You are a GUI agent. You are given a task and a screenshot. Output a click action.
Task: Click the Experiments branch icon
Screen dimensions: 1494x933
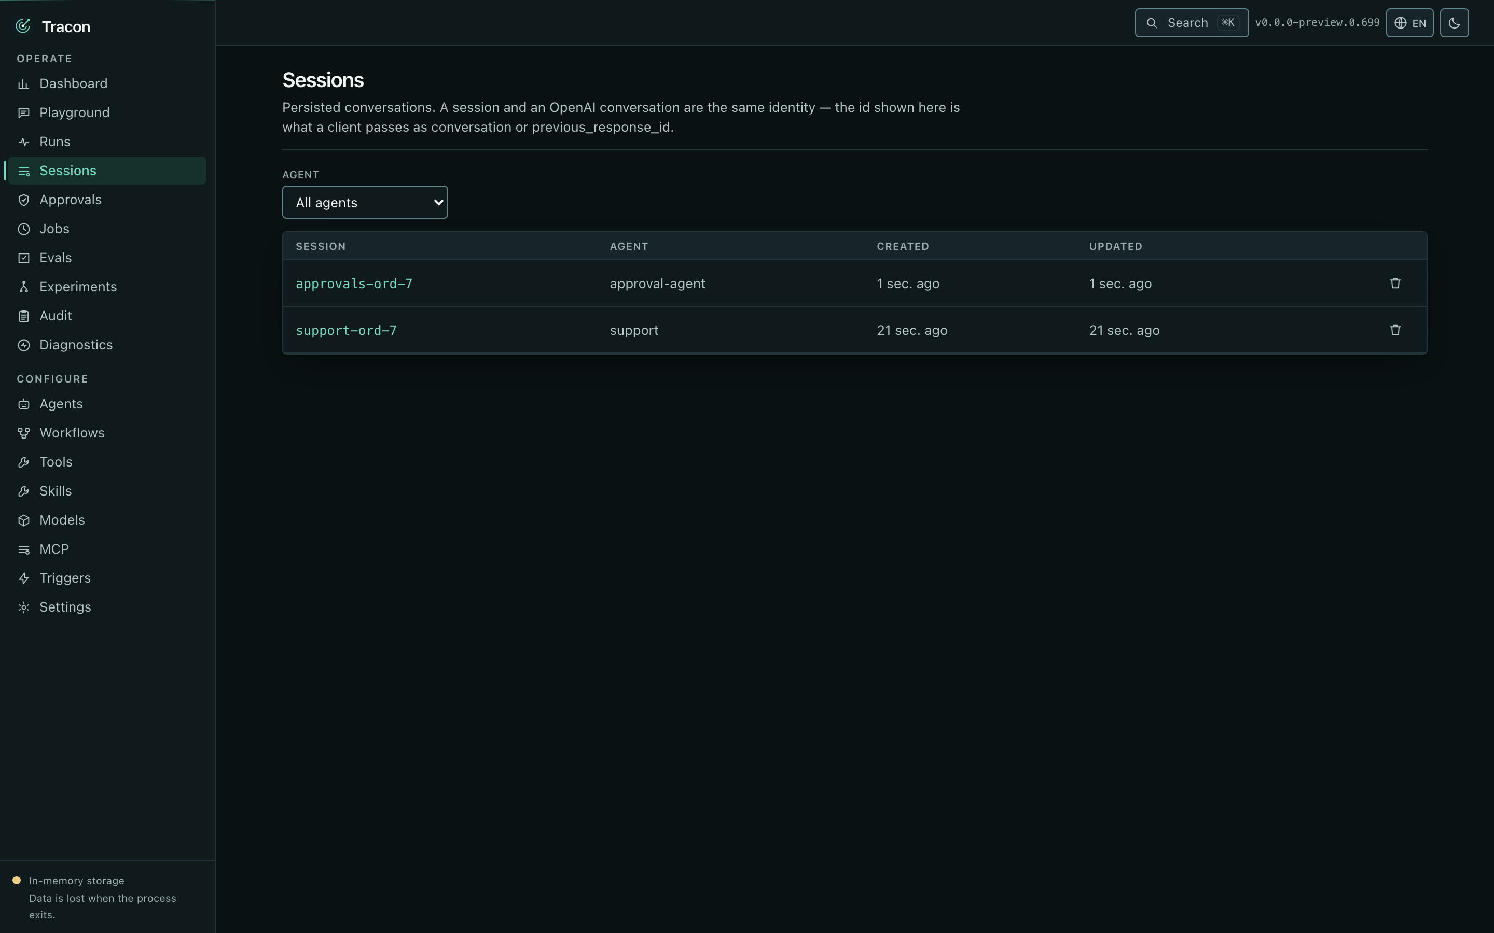pos(23,287)
